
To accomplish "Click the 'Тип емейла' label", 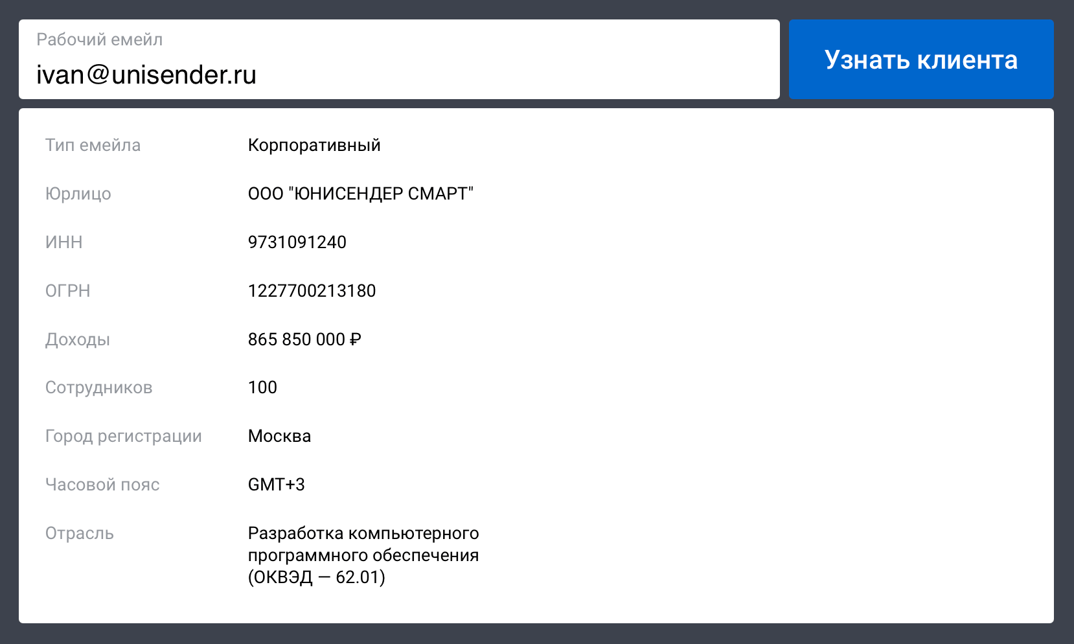I will 93,145.
